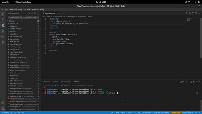This screenshot has height=114, width=202.
Task: Open the Accounts icon in activity bar
Action: (3, 103)
